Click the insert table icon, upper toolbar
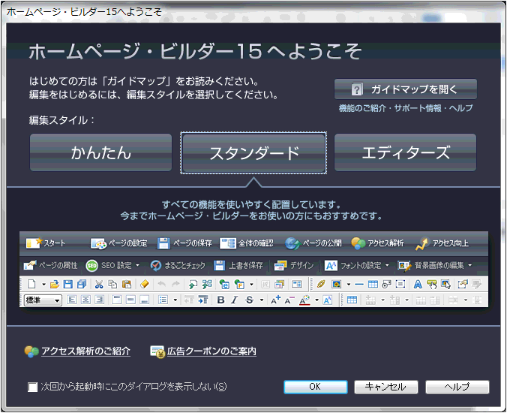 pyautogui.click(x=373, y=284)
